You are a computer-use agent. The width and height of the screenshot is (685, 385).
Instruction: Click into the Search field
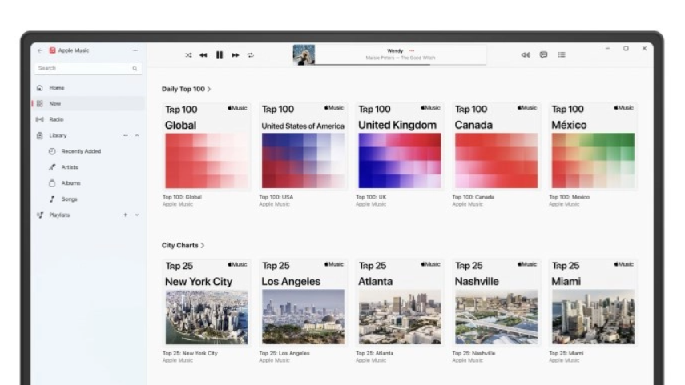[x=88, y=68]
